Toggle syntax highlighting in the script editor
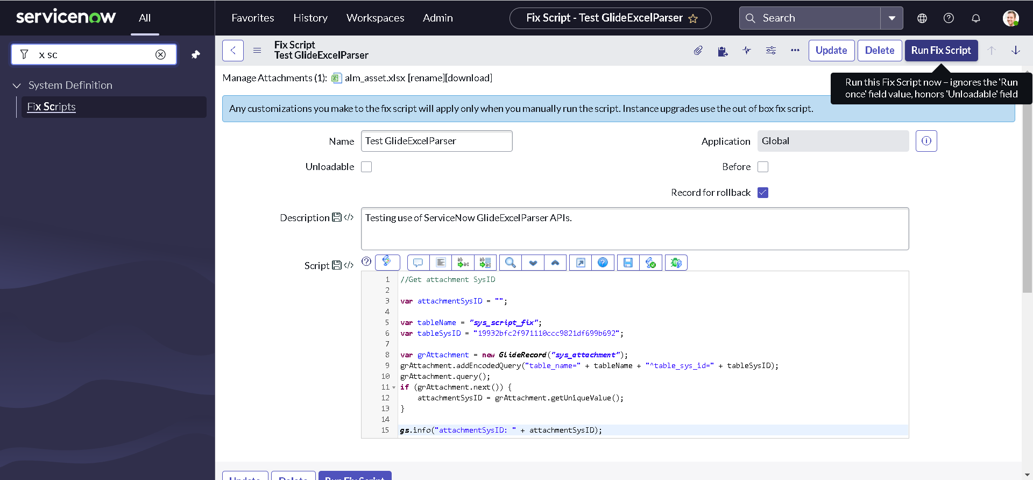Image resolution: width=1033 pixels, height=480 pixels. [x=387, y=262]
